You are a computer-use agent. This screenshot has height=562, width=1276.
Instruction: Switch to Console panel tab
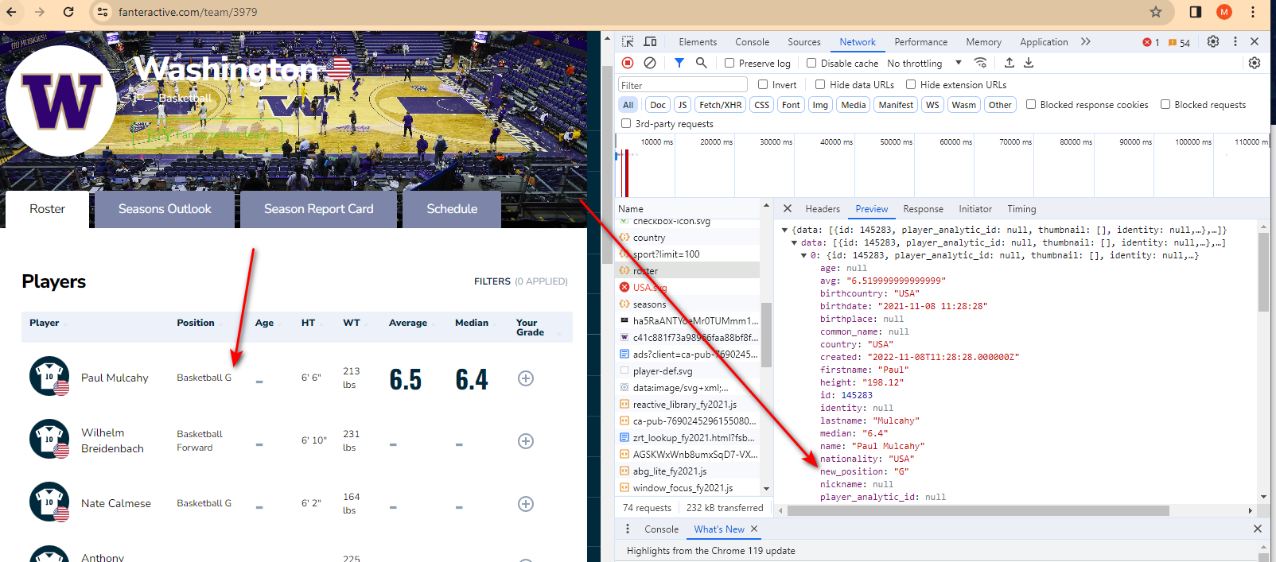[x=753, y=42]
